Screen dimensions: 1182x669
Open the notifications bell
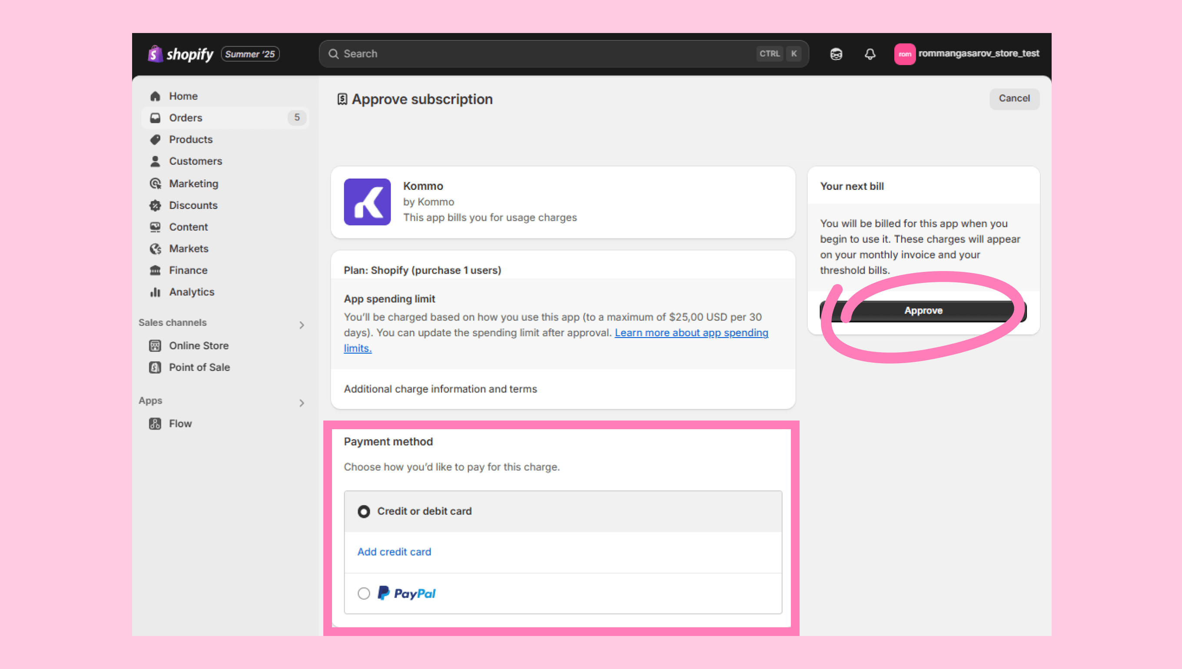[x=870, y=54]
